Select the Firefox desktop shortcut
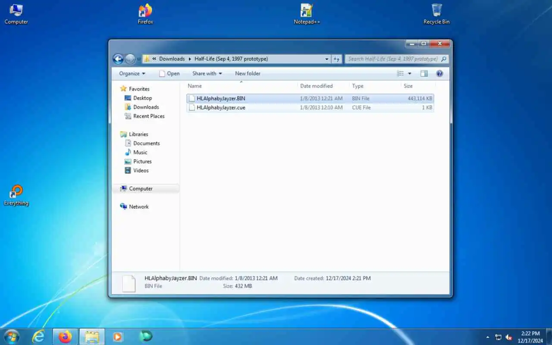The image size is (552, 345). [145, 14]
